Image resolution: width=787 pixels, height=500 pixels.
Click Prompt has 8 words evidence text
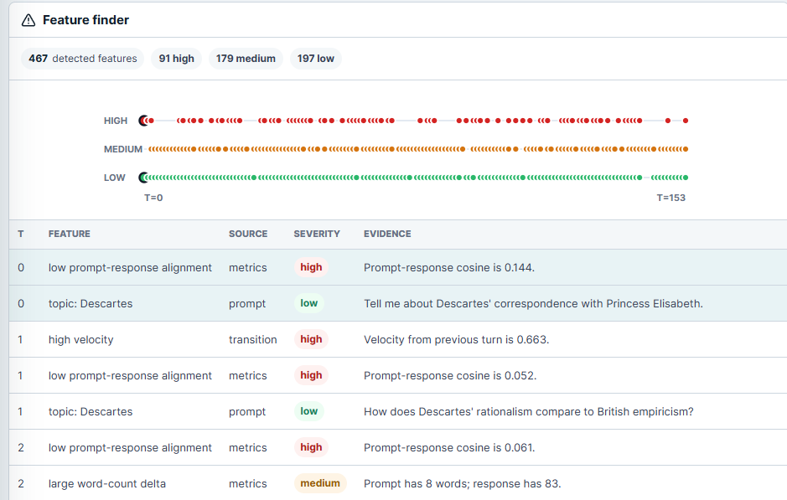(463, 484)
